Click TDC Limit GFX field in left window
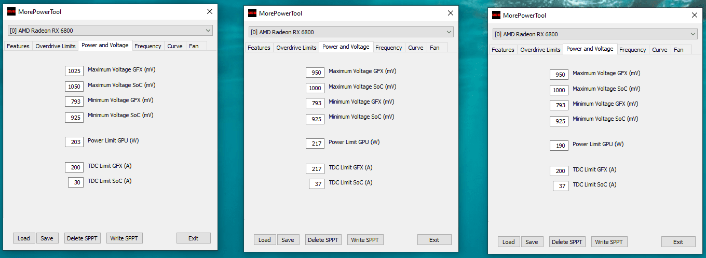 pyautogui.click(x=74, y=167)
